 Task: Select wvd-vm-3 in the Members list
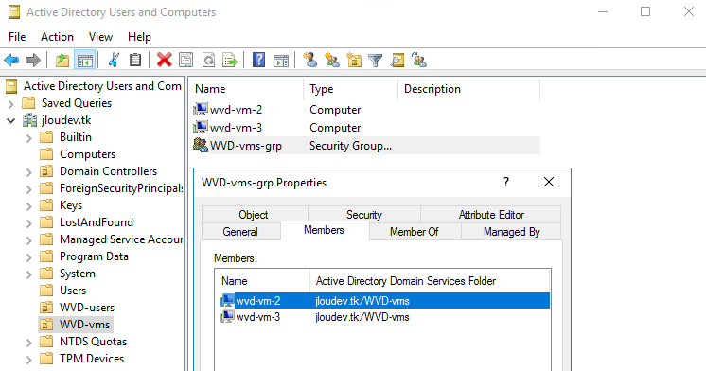(258, 317)
